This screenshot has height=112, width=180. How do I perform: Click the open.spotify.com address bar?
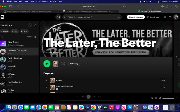(x=89, y=6)
